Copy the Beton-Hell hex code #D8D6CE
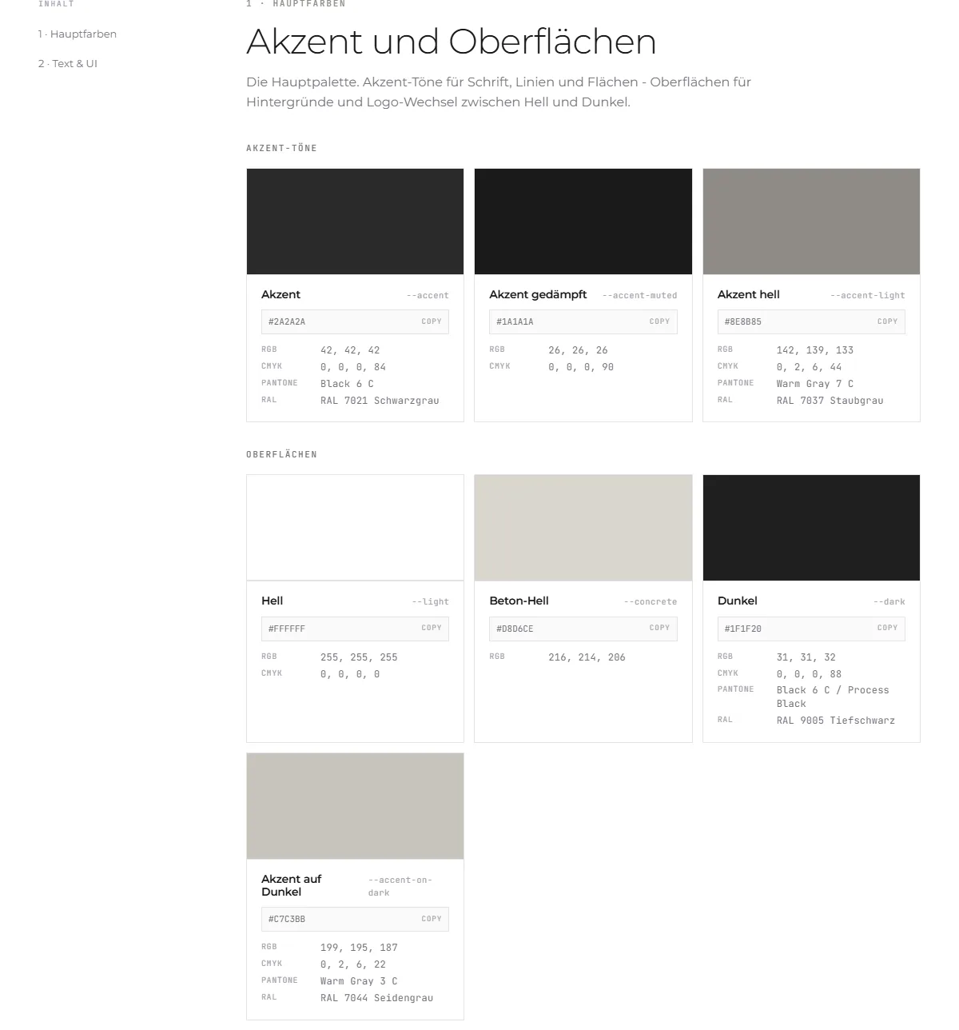This screenshot has width=959, height=1030. [659, 628]
